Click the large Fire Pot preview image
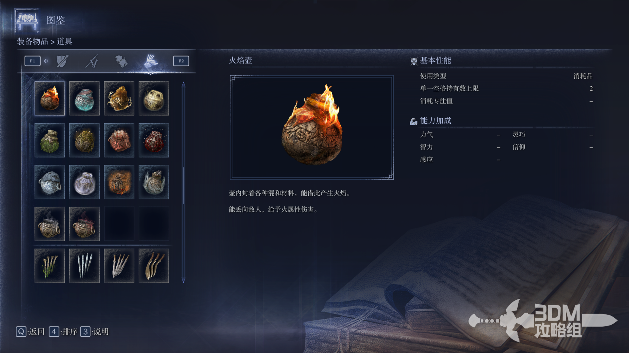 click(x=312, y=127)
